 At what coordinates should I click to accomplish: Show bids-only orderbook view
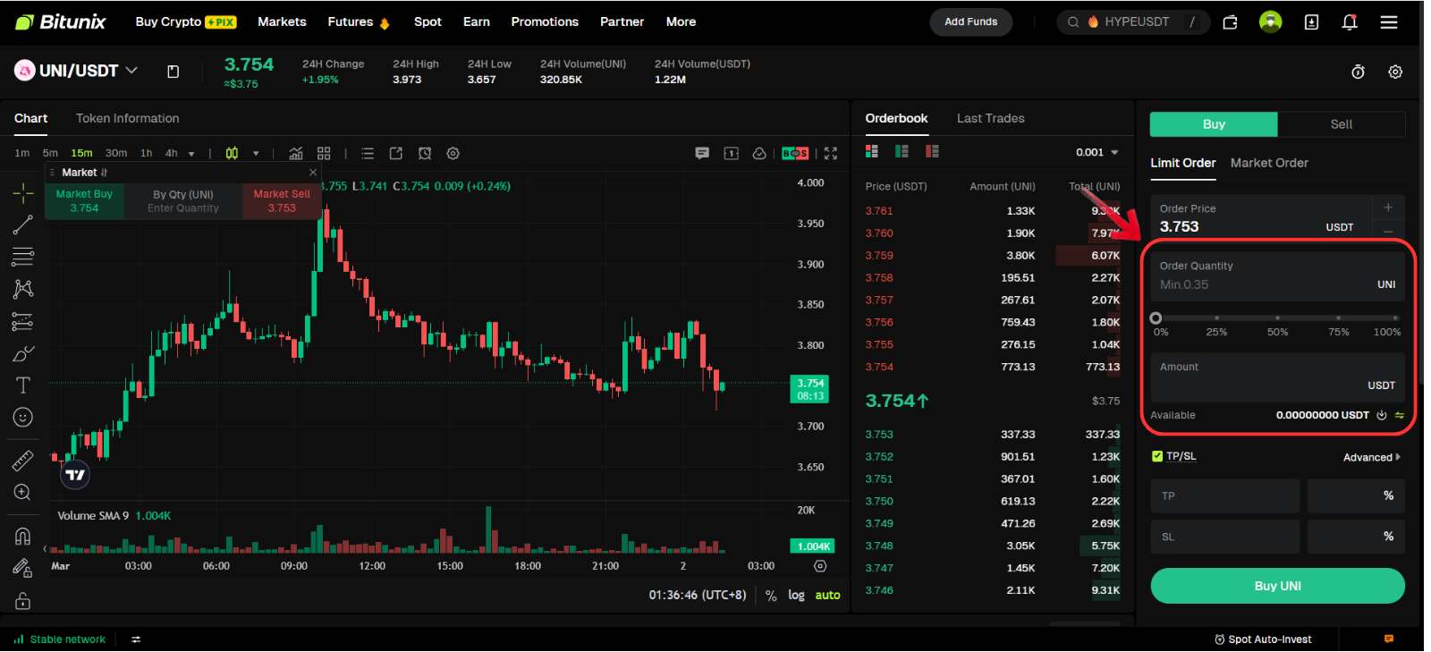902,151
